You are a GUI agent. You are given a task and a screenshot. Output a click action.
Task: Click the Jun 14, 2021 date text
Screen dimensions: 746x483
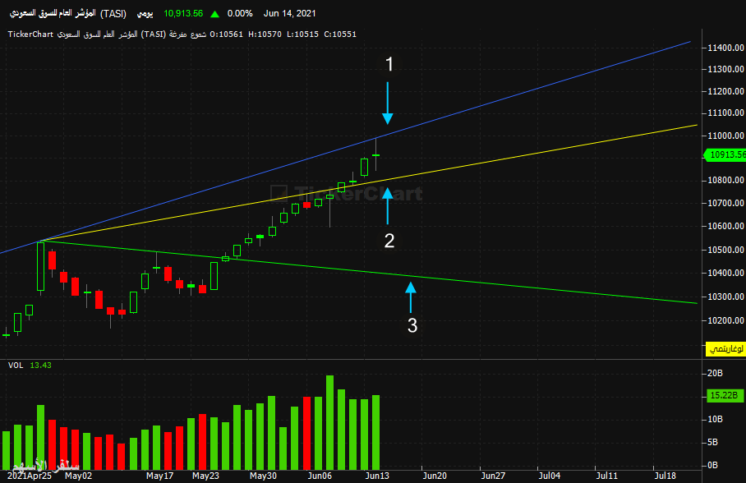(x=289, y=14)
